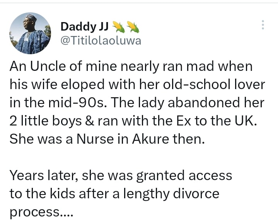Click the first corn emoji after the name

[118, 27]
